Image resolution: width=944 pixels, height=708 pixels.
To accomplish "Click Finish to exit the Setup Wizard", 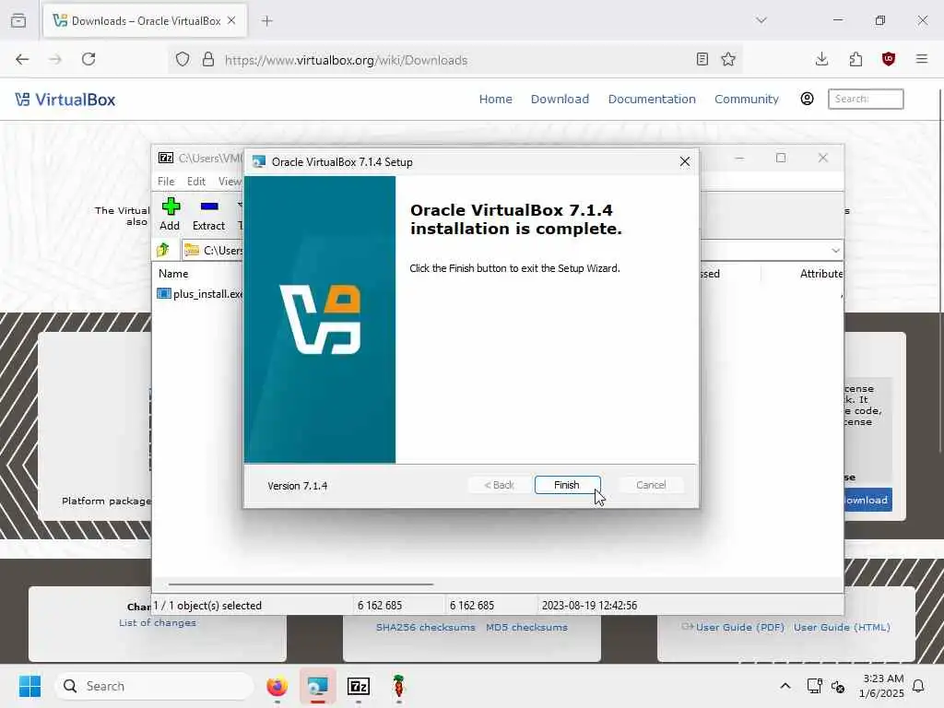I will pos(567,485).
